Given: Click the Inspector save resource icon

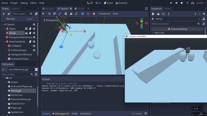Looking at the screenshot, I should (163, 14).
